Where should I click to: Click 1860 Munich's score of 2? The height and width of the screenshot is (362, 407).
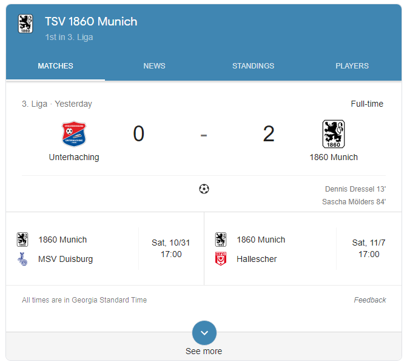pos(269,133)
